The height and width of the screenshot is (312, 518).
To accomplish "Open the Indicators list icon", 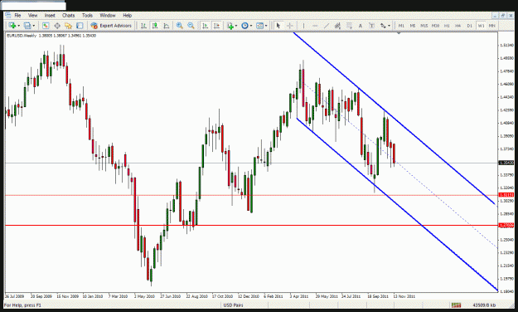I will (x=230, y=26).
